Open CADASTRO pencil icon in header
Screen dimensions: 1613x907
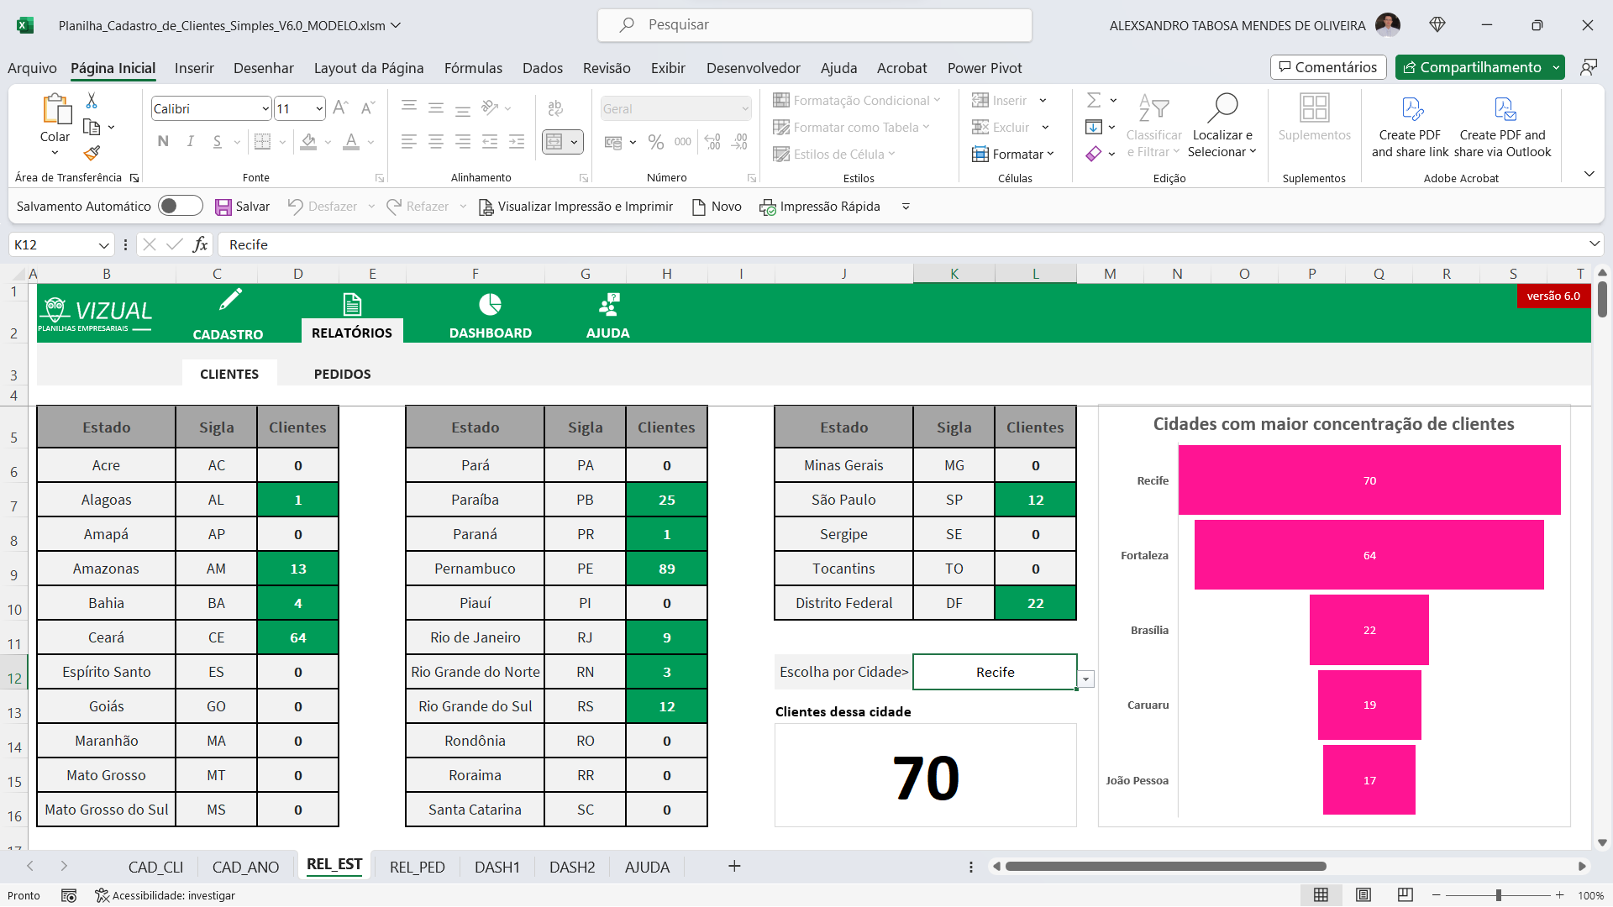click(x=229, y=301)
